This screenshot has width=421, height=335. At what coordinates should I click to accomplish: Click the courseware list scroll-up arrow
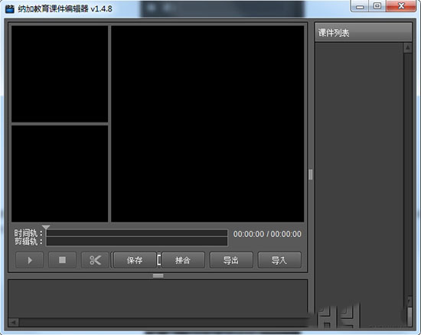pos(407,47)
